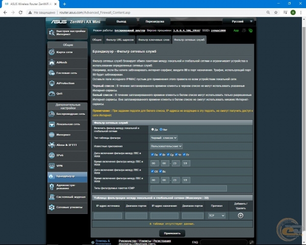Click the Firewall (Брандмауэр) flame icon

coord(52,176)
